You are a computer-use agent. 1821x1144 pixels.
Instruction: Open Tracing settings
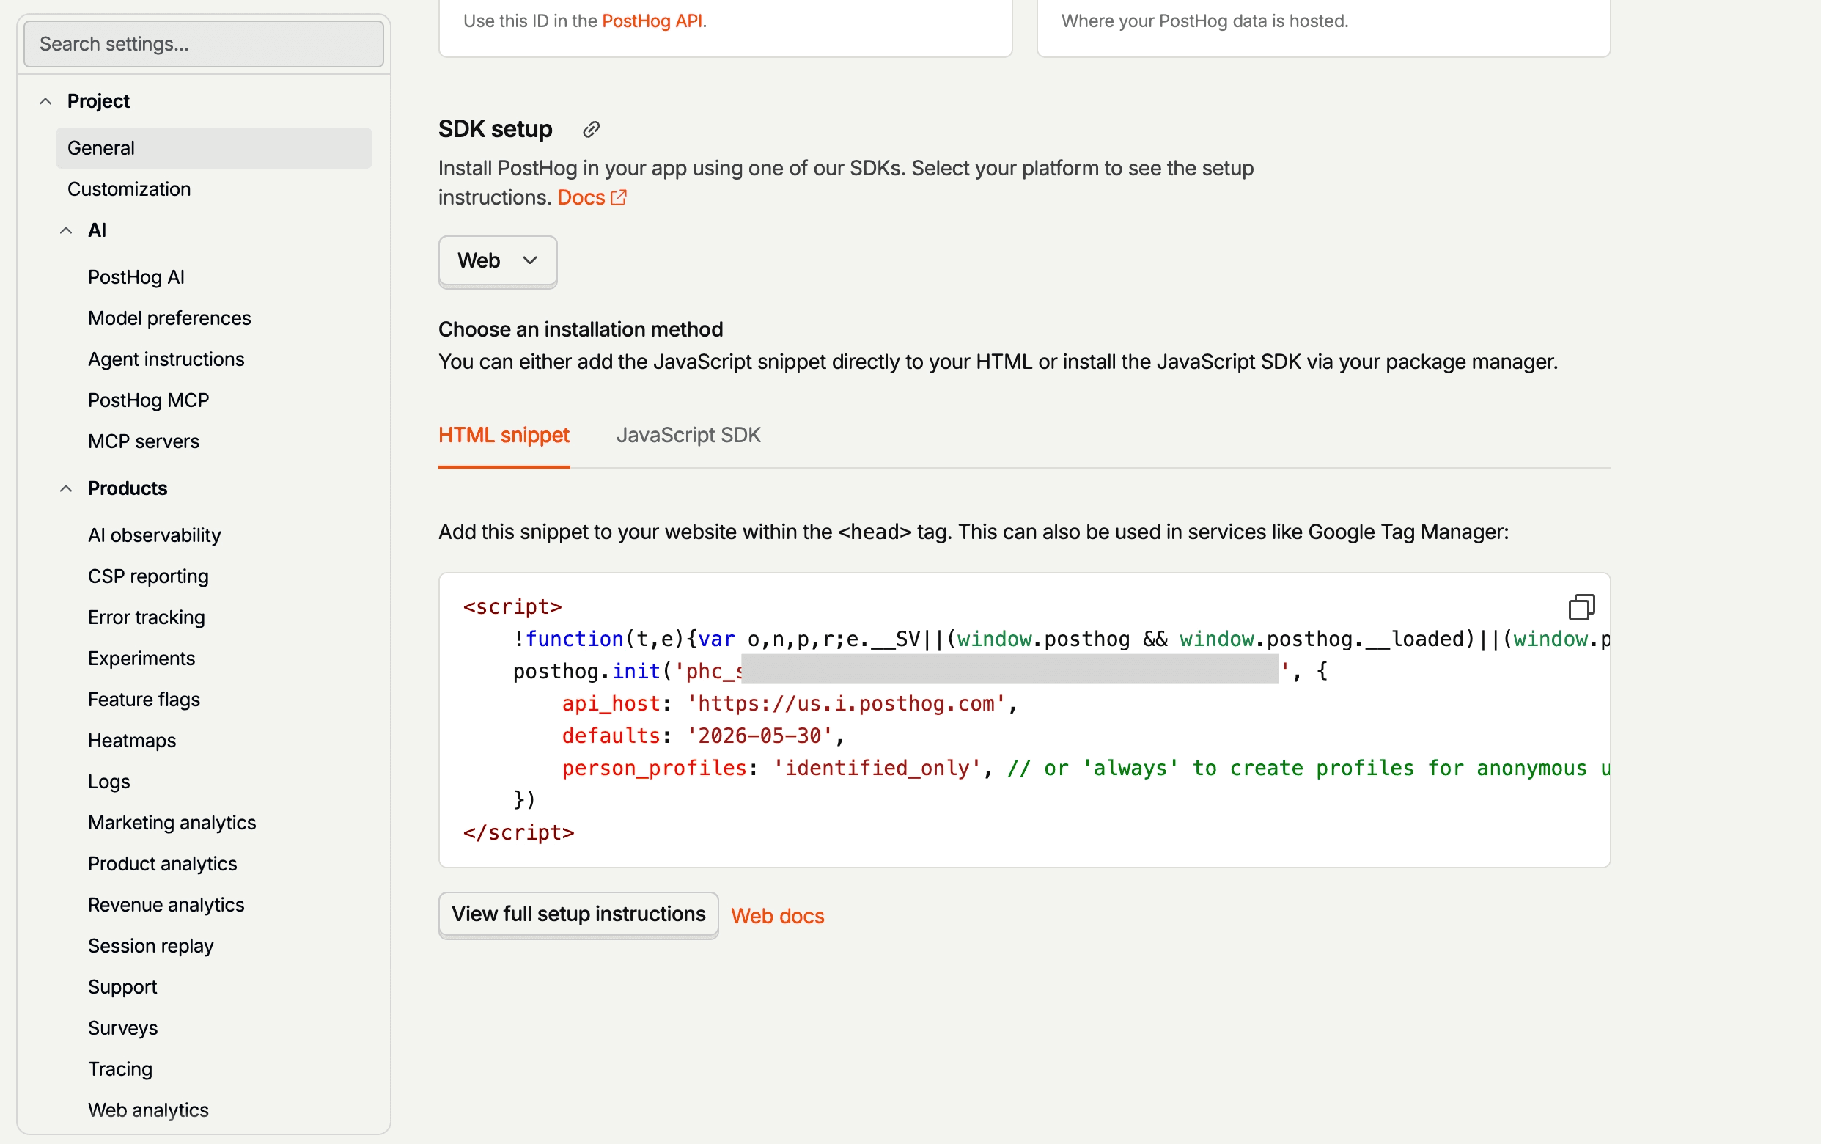224,1069
